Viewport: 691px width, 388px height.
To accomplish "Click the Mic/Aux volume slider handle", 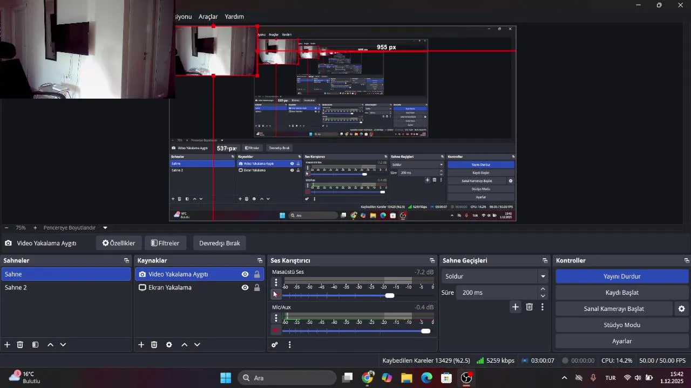I will (425, 331).
